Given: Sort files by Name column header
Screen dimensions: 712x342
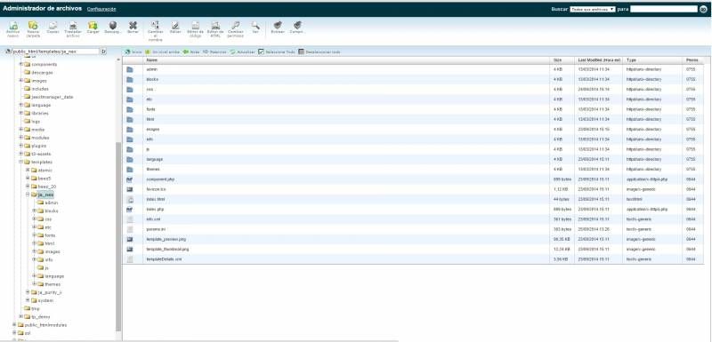Looking at the screenshot, I should point(151,60).
